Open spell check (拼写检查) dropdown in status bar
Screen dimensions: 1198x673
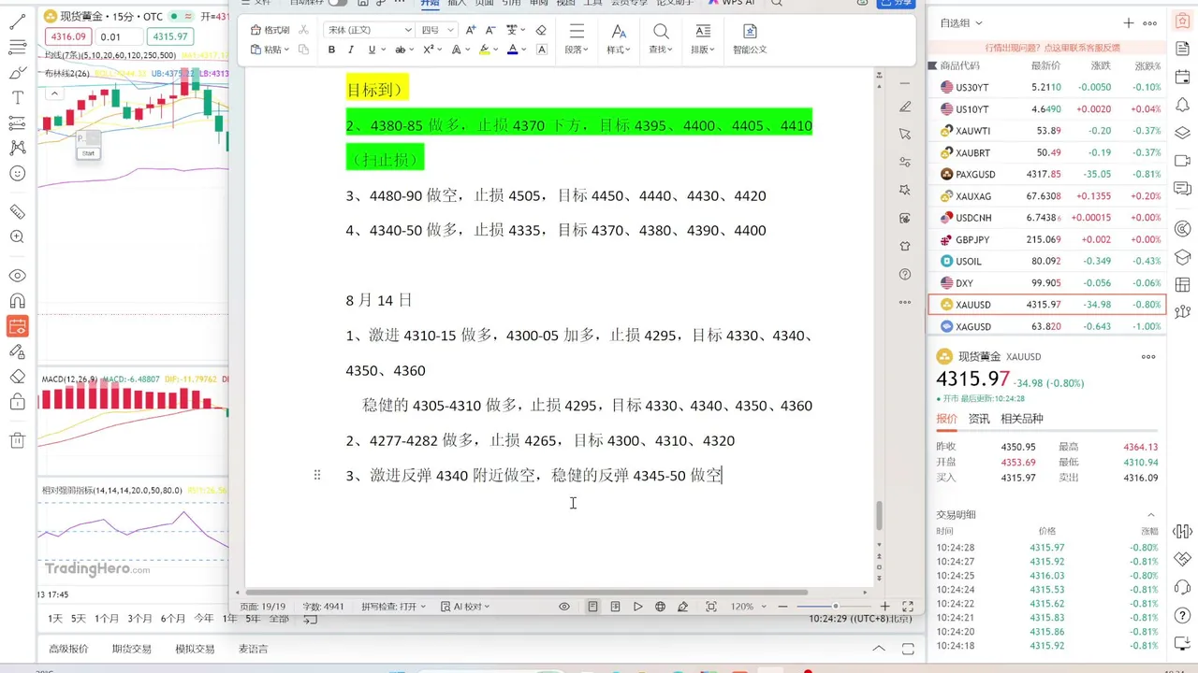point(393,607)
